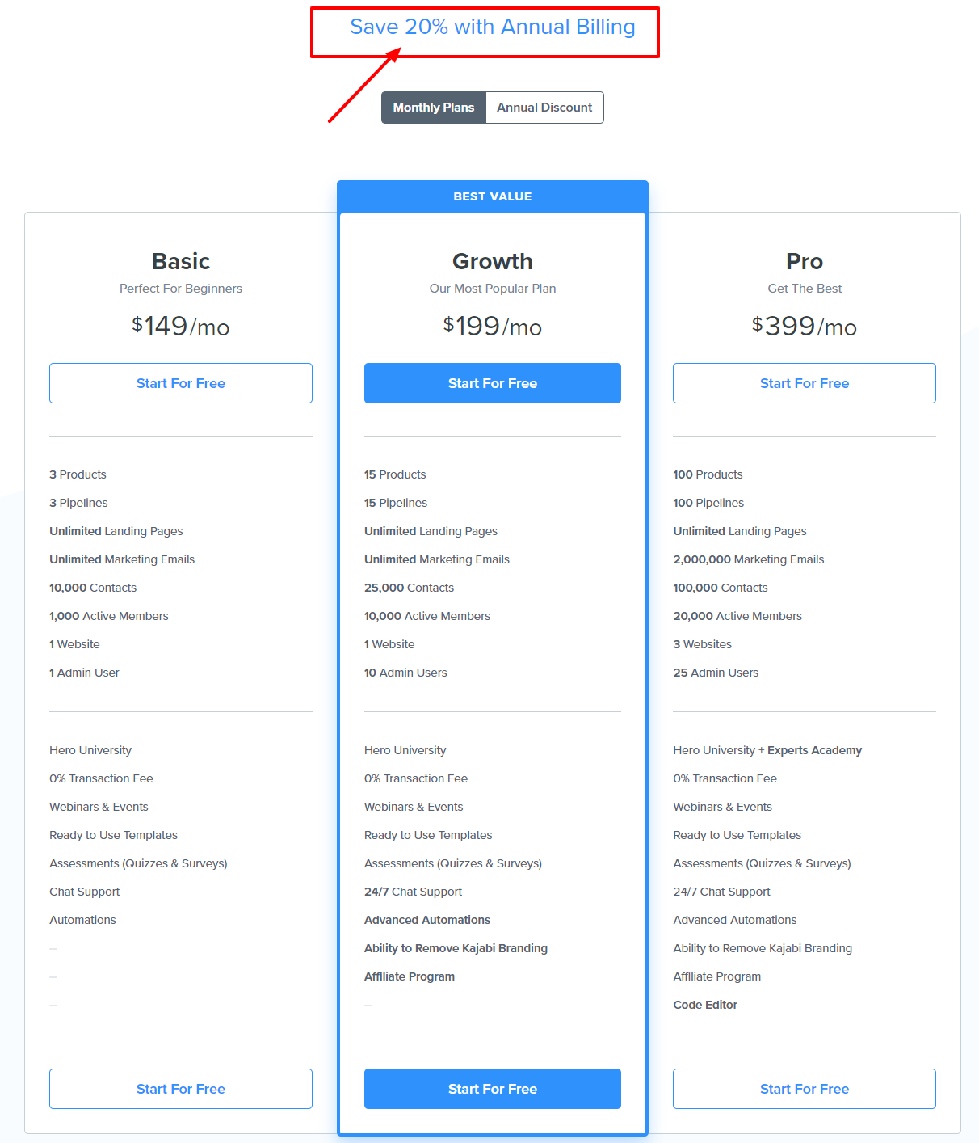Click the Save 20% with Annual Billing heading
Image resolution: width=979 pixels, height=1143 pixels.
pyautogui.click(x=492, y=27)
